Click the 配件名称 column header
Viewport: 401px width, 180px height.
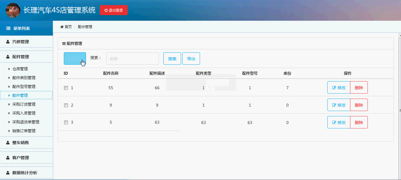[111, 73]
